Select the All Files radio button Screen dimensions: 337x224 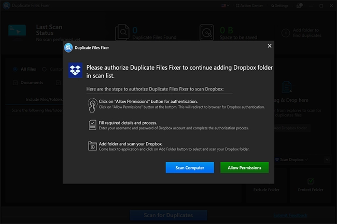[15, 69]
